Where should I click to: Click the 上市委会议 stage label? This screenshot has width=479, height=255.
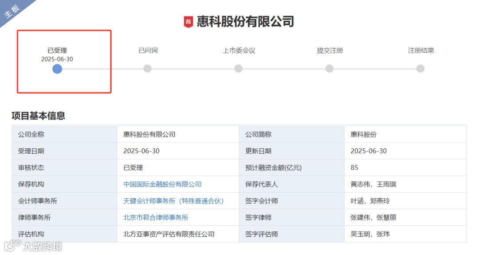tap(239, 50)
